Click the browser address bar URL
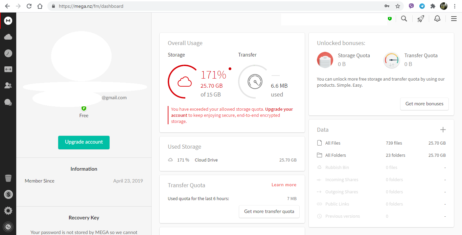Screen dimensions: 462x235 click(91, 6)
